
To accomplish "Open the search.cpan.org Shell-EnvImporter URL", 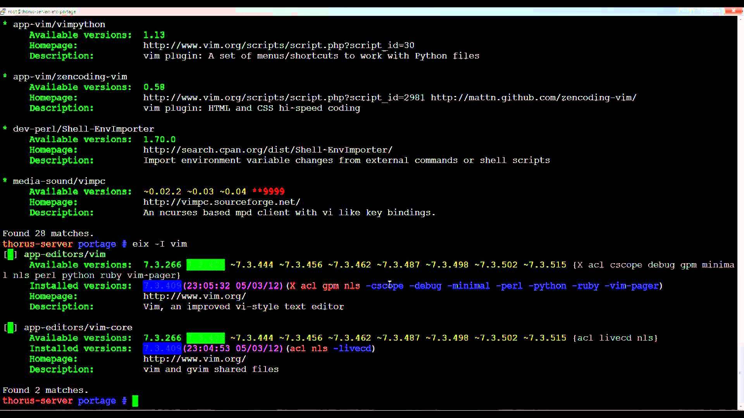I will (x=268, y=150).
